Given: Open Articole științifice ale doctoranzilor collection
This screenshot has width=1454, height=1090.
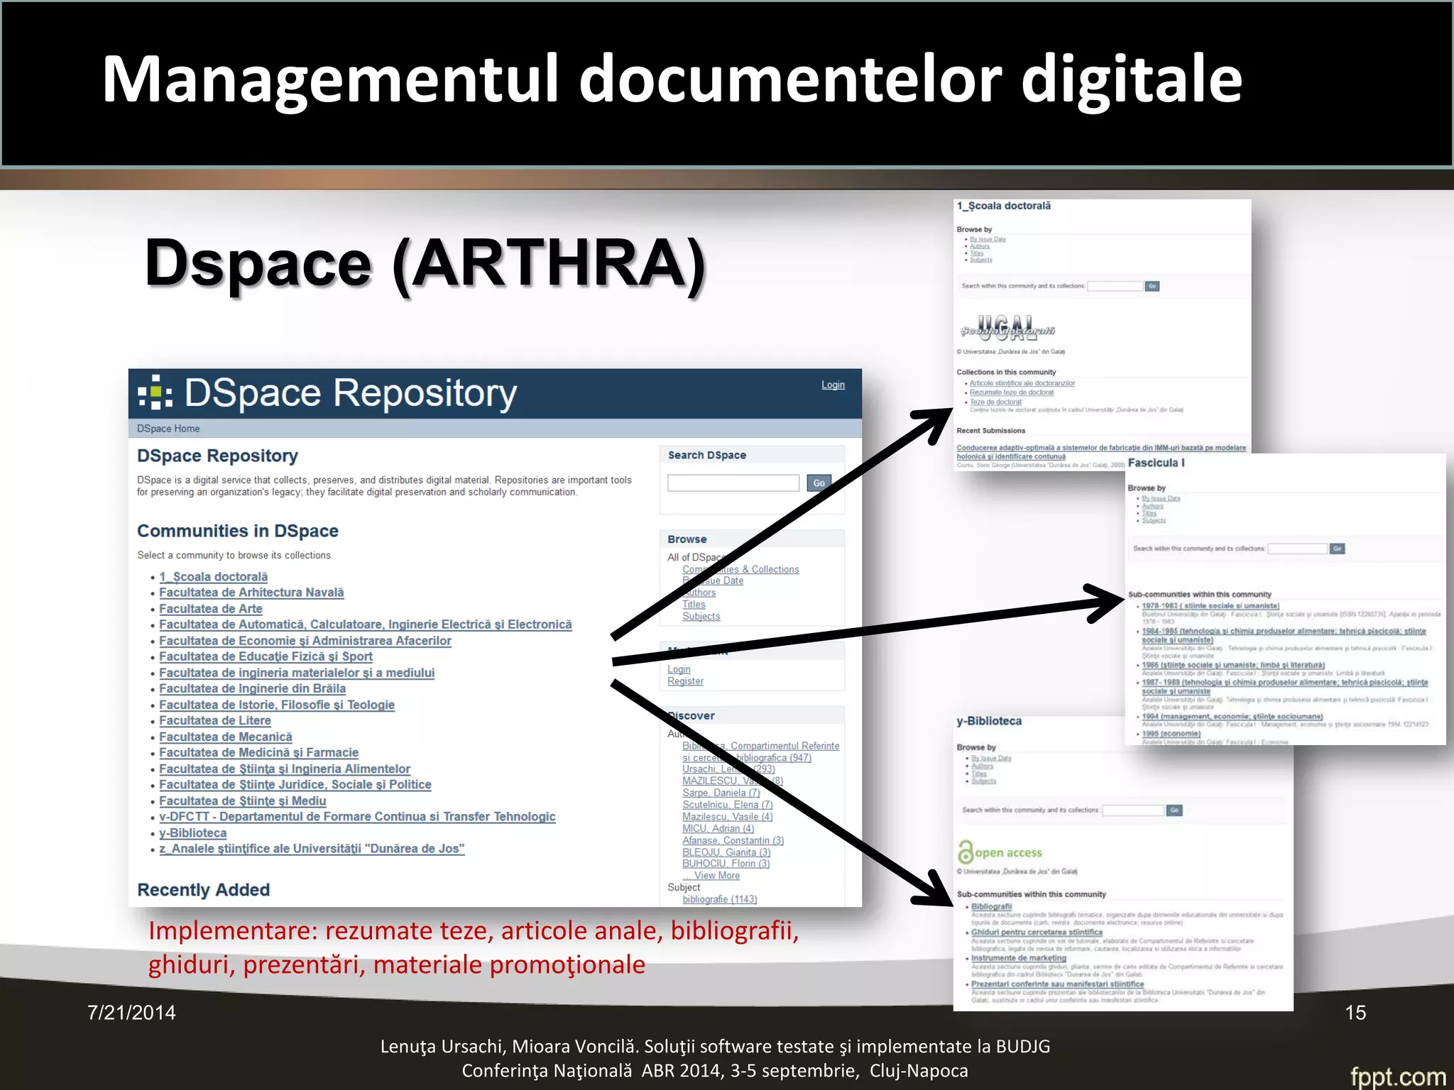Looking at the screenshot, I should pos(1022,383).
